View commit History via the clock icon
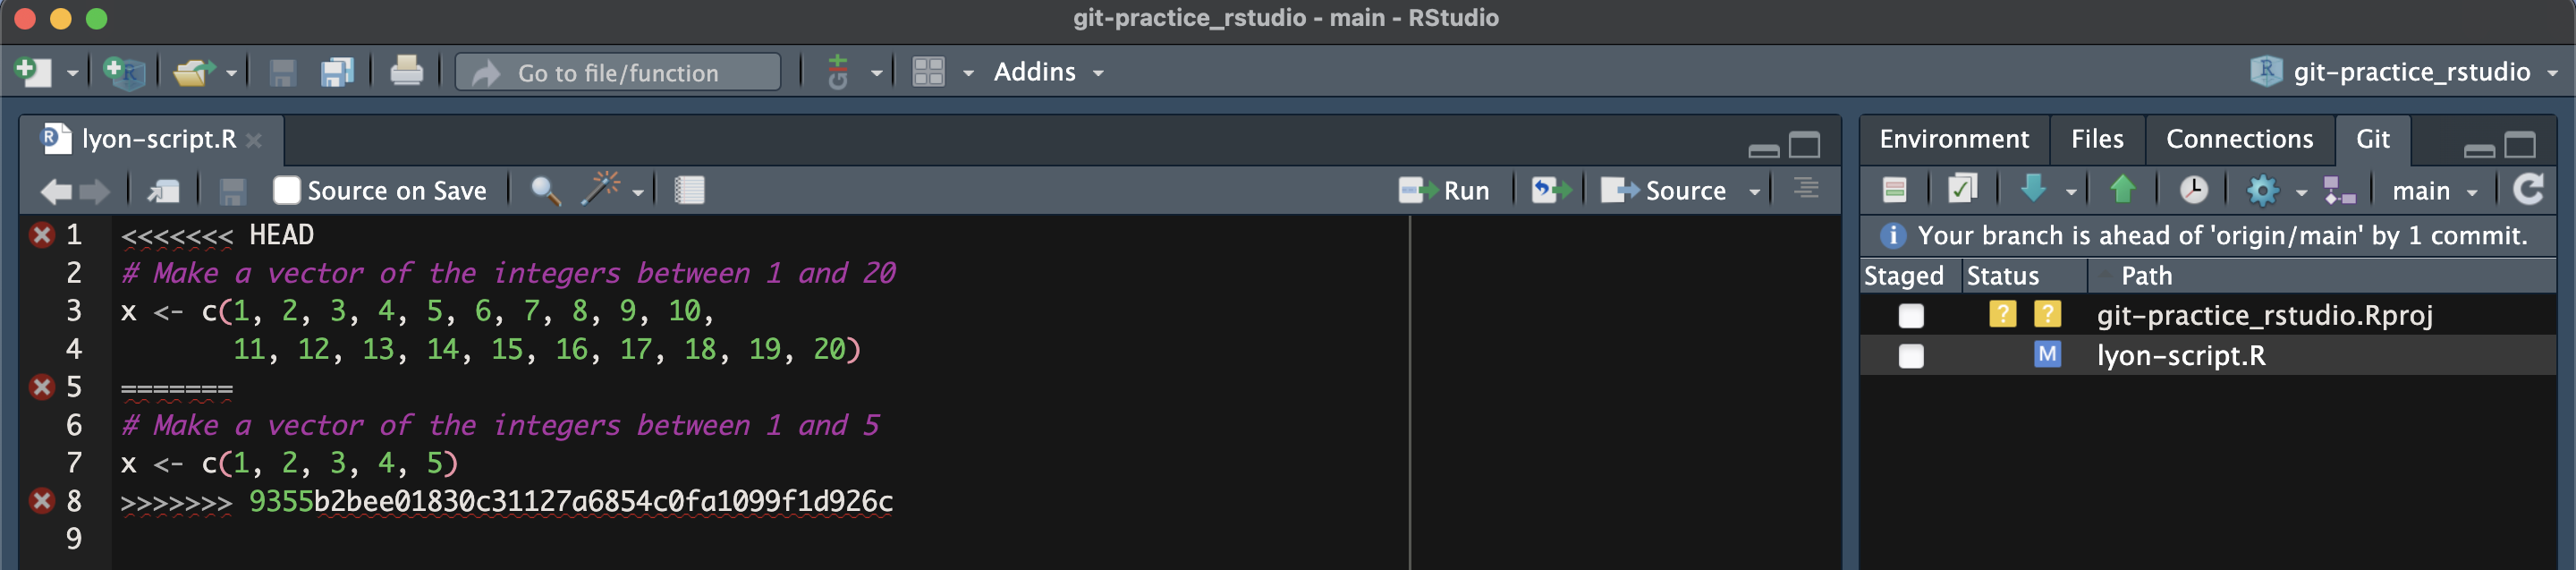 click(2192, 189)
